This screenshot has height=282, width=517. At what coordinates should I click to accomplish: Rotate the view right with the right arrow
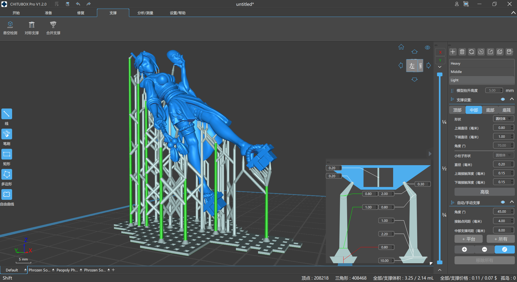pyautogui.click(x=429, y=65)
